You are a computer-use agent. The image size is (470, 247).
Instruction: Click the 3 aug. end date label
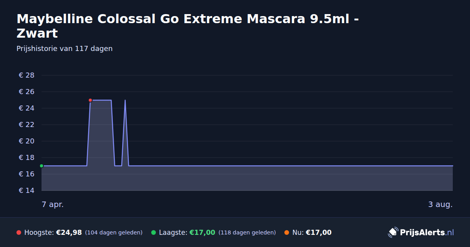(441, 204)
